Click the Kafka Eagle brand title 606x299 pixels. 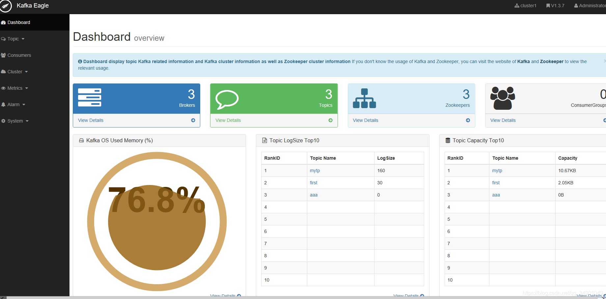pyautogui.click(x=33, y=6)
